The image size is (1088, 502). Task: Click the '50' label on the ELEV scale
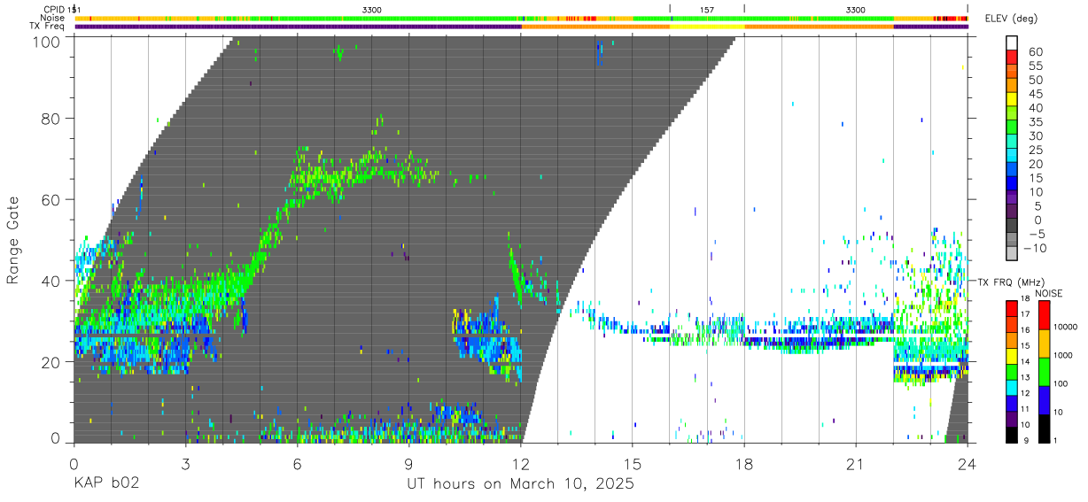1034,80
